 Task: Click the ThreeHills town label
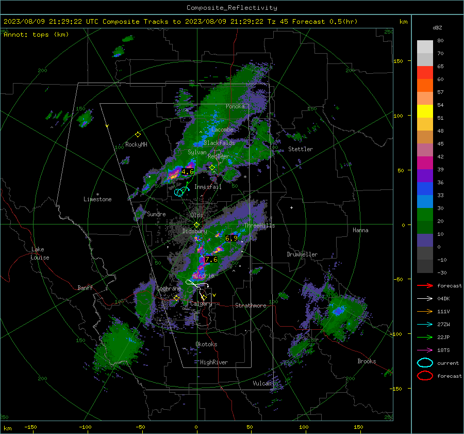point(259,226)
